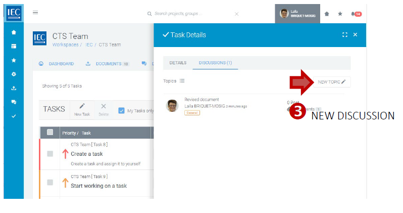403x213 pixels.
Task: Select the DISCUSSIONS (1) tab
Action: [215, 63]
